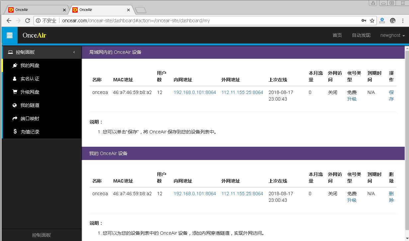Viewport: 409px width, 241px height.
Task: Click the dollar icon beside 充值记录
Action: pyautogui.click(x=15, y=131)
